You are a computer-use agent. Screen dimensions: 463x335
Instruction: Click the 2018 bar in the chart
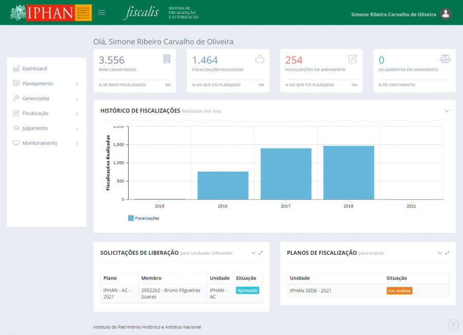tap(348, 173)
